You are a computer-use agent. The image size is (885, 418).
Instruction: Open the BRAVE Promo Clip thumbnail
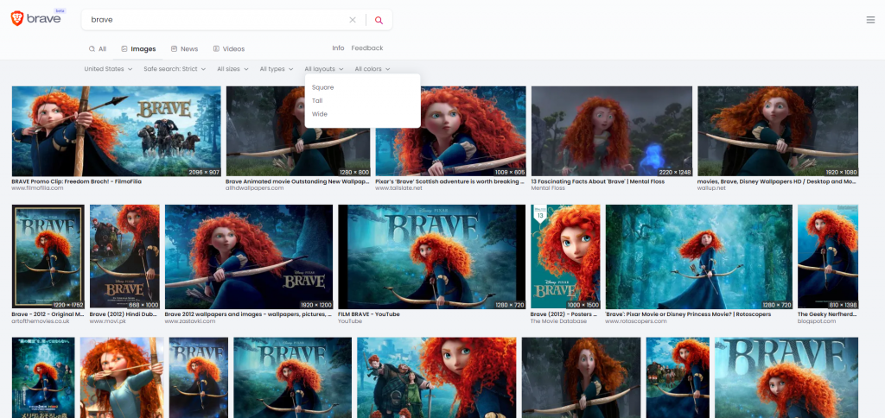coord(116,131)
